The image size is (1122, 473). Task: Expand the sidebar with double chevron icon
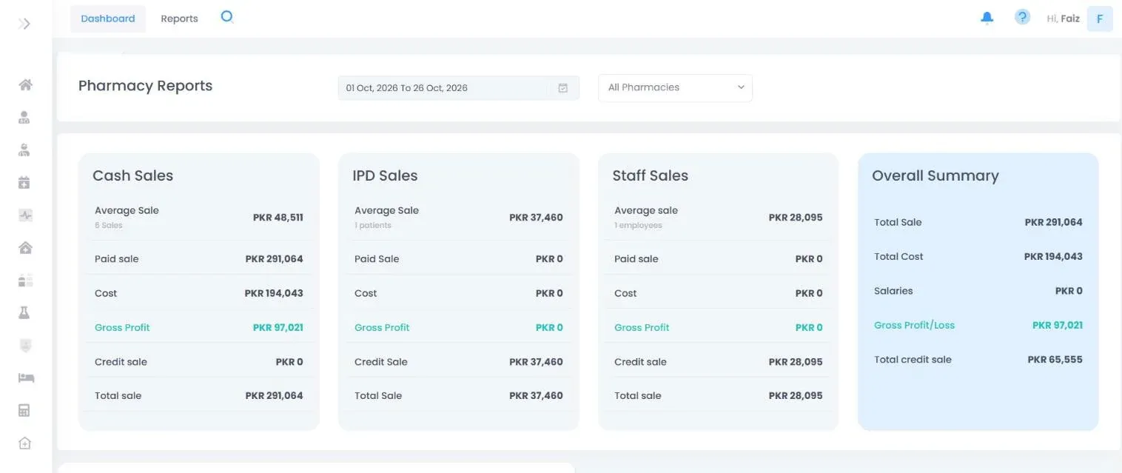pos(24,24)
